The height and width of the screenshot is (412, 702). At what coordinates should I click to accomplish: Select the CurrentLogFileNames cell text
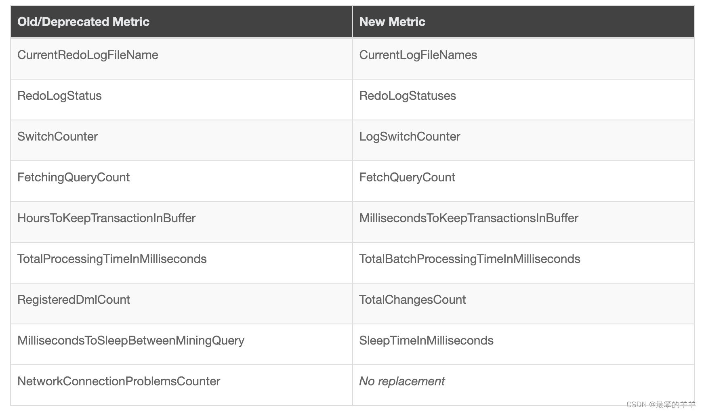(x=418, y=55)
